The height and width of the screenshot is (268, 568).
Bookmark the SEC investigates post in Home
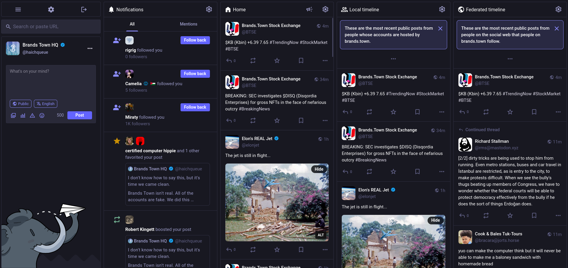301,120
